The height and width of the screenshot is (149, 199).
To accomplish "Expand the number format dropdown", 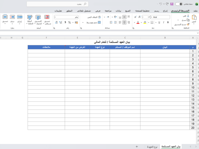I will point(55,17).
